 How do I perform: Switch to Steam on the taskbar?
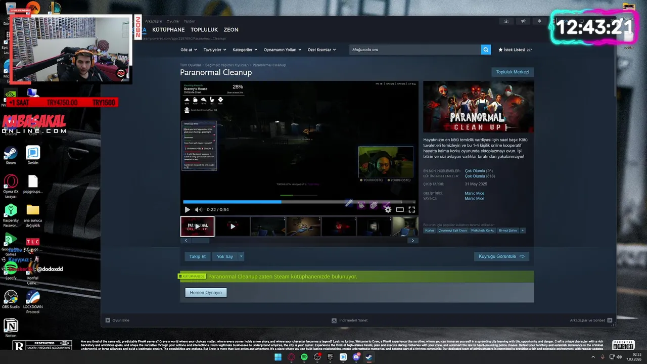369,357
